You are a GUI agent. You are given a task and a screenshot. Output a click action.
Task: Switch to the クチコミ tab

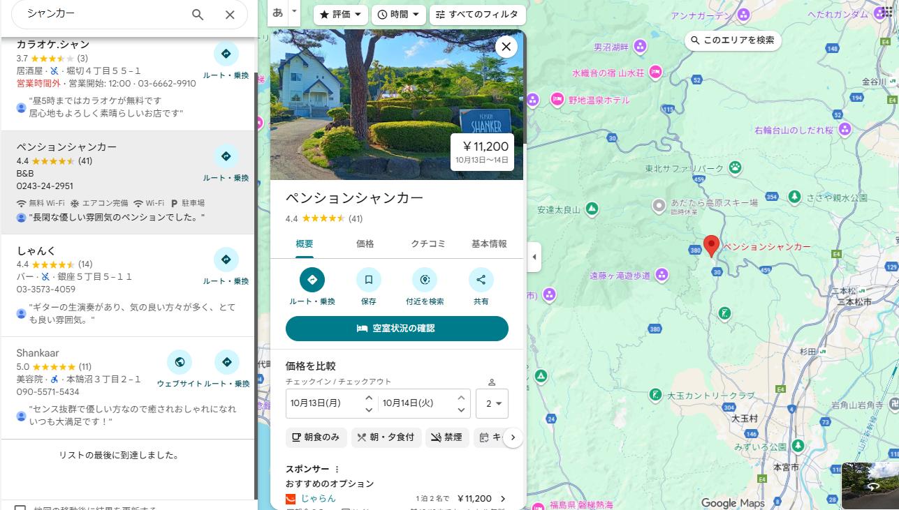tap(428, 243)
